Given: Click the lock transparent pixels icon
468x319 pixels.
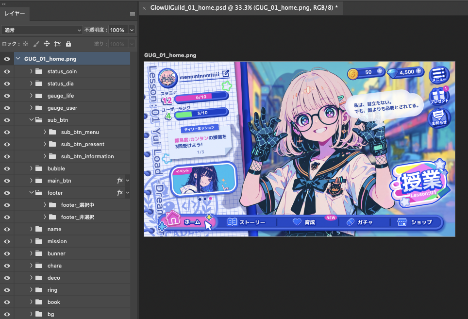Looking at the screenshot, I should (26, 44).
